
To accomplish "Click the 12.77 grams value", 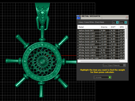I will (104, 58).
